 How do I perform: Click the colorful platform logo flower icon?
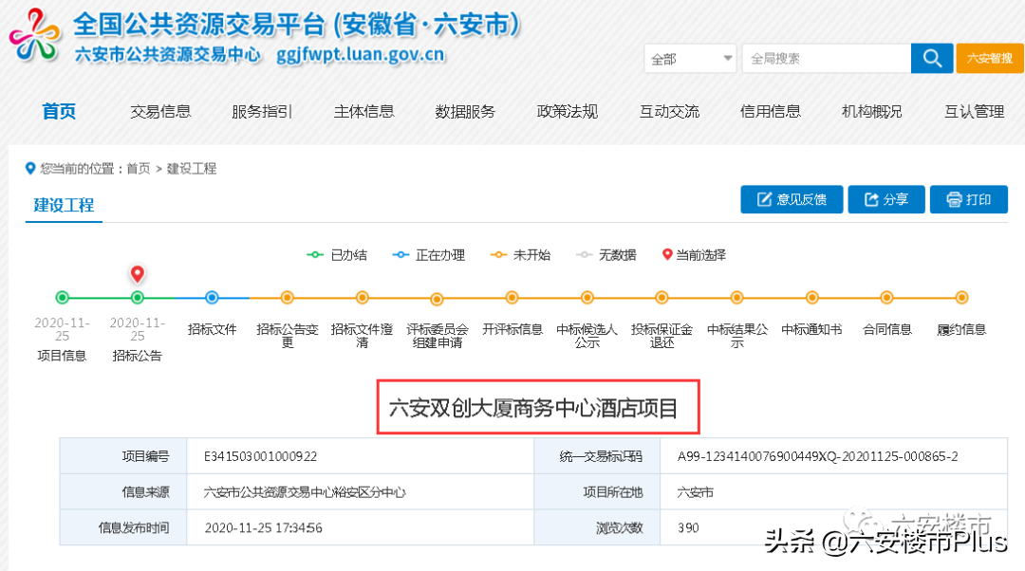pyautogui.click(x=35, y=35)
